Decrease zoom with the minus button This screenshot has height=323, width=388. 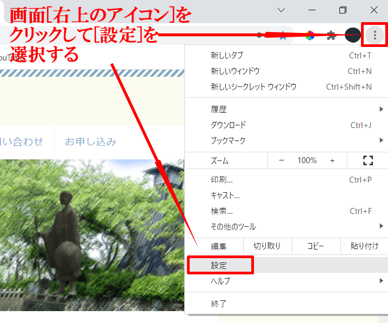tap(282, 160)
